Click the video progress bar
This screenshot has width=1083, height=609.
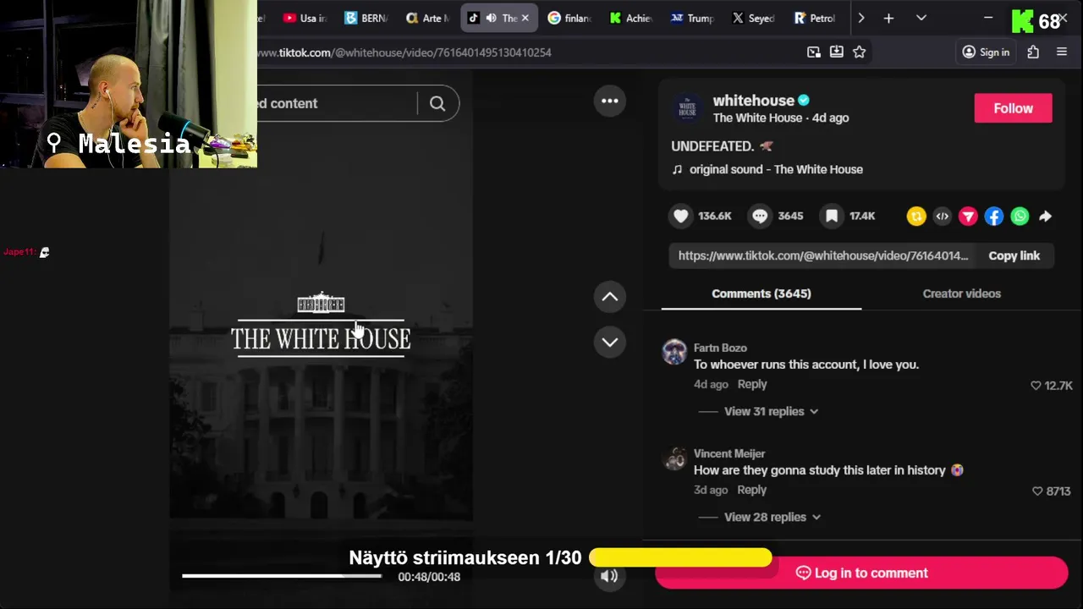coord(282,576)
